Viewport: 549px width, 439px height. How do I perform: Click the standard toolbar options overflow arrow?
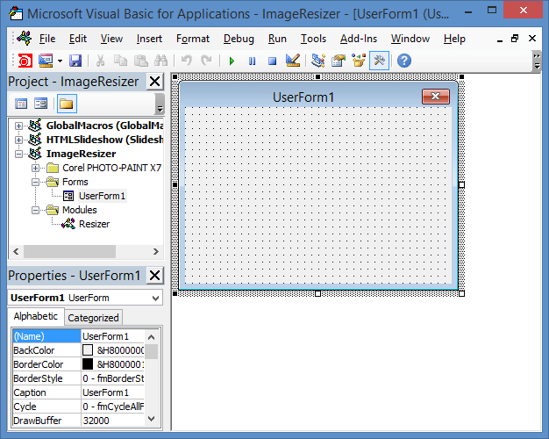click(x=537, y=61)
